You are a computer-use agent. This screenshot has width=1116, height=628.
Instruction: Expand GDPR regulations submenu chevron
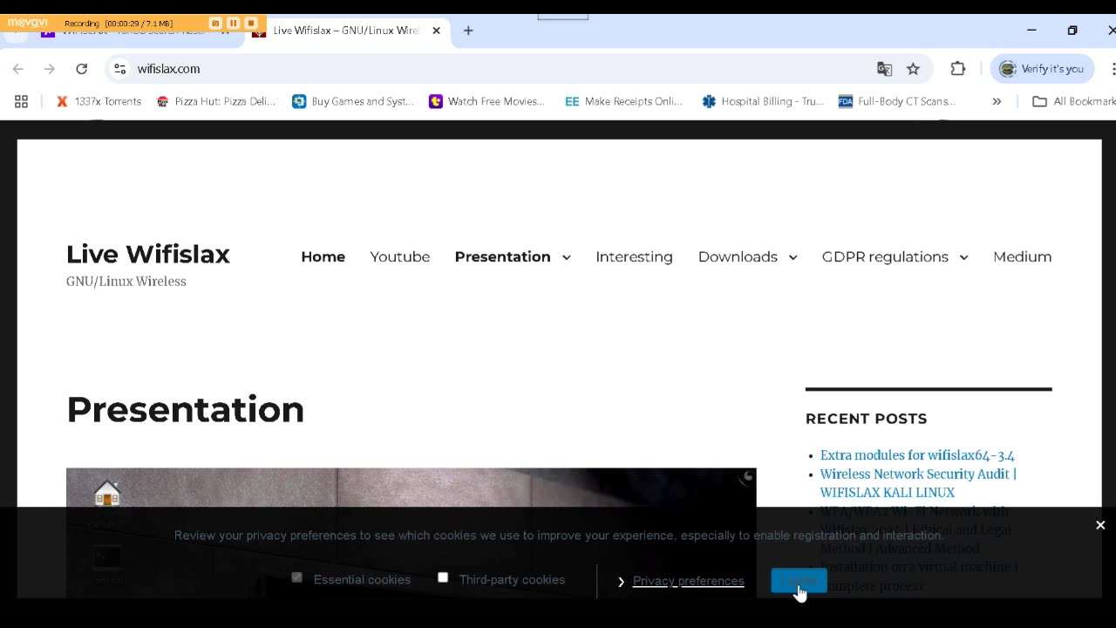click(963, 257)
